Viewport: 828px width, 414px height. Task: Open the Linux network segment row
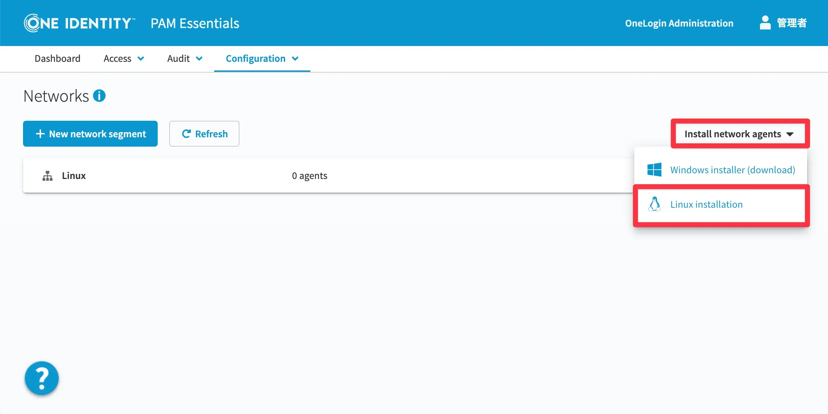(x=74, y=176)
